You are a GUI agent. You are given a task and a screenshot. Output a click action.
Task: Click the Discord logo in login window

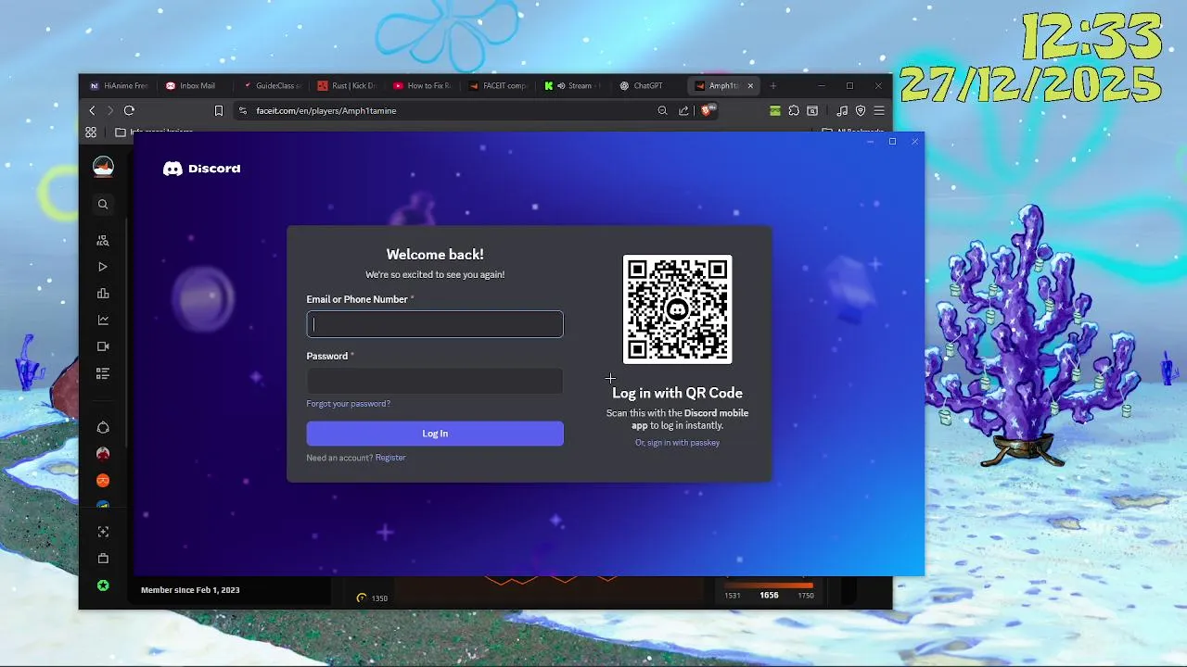click(201, 169)
